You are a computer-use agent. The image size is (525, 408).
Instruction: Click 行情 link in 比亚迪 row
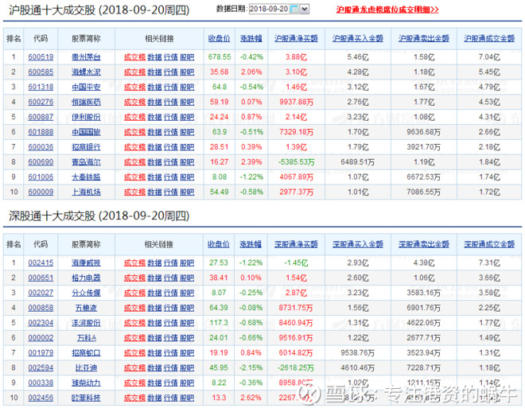pos(171,367)
